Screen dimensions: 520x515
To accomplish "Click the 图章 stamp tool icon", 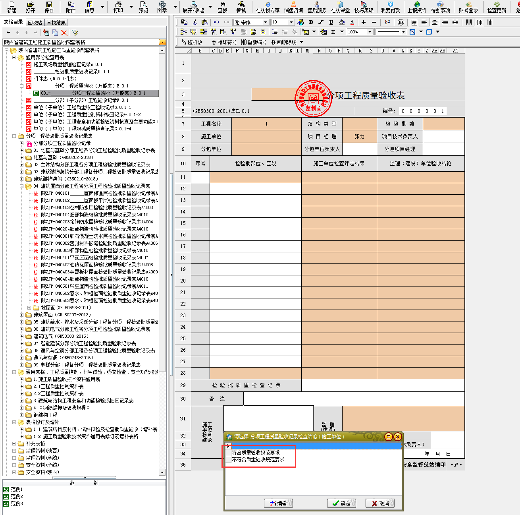I will 162,7.
